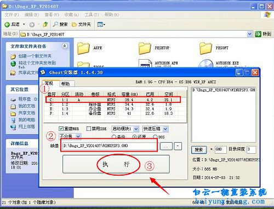Screen dimensions: 274x209
Task: Select the E: 办公盘 partition row
Action: [x=113, y=109]
